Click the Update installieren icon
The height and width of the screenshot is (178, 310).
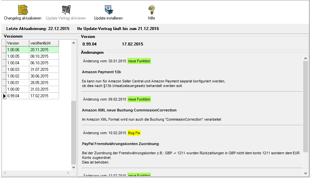(x=108, y=10)
